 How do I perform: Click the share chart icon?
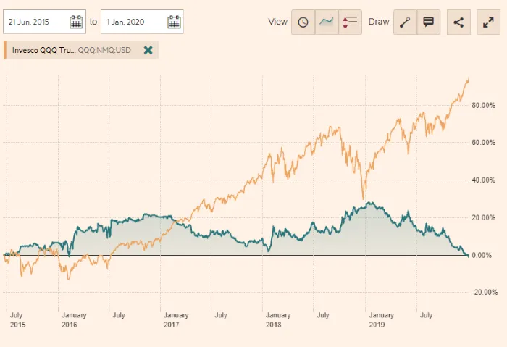(x=458, y=22)
